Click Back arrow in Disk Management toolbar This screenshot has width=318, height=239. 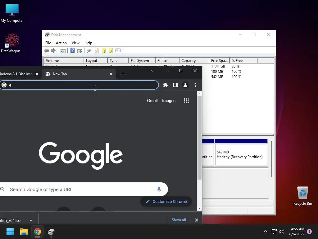point(46,51)
